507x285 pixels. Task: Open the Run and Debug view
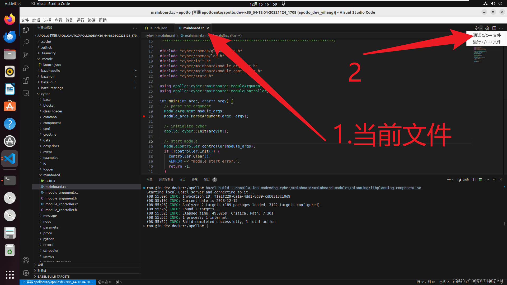point(26,68)
